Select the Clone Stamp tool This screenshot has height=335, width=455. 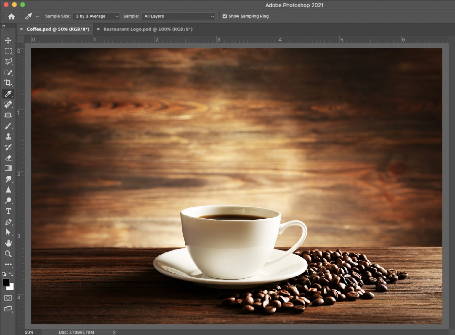pos(8,136)
